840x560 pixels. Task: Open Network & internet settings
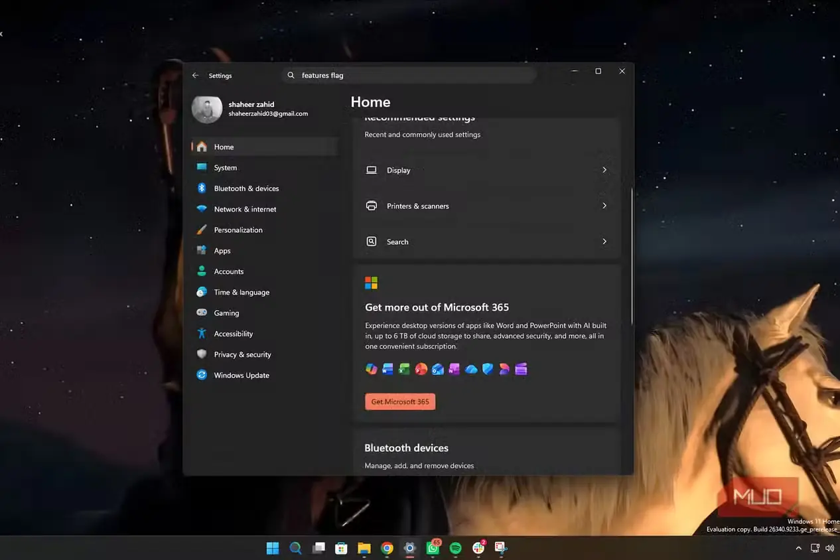(x=265, y=209)
